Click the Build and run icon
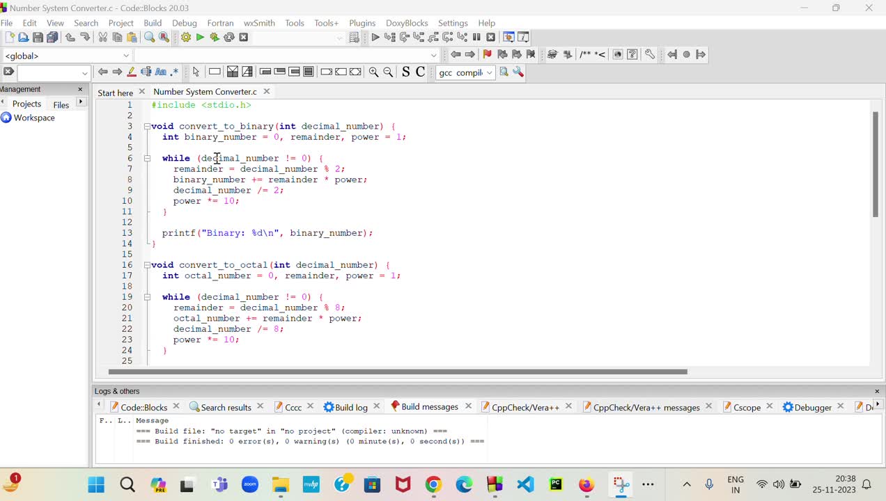886x501 pixels. [x=215, y=38]
